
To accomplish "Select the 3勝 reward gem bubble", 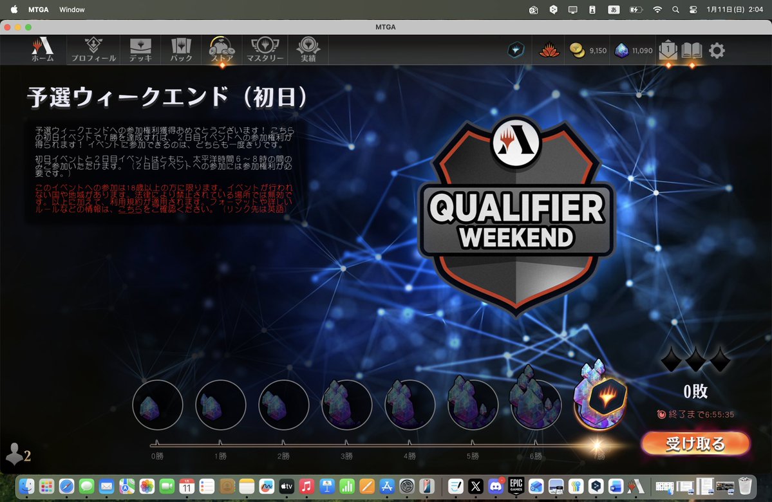I will point(346,405).
